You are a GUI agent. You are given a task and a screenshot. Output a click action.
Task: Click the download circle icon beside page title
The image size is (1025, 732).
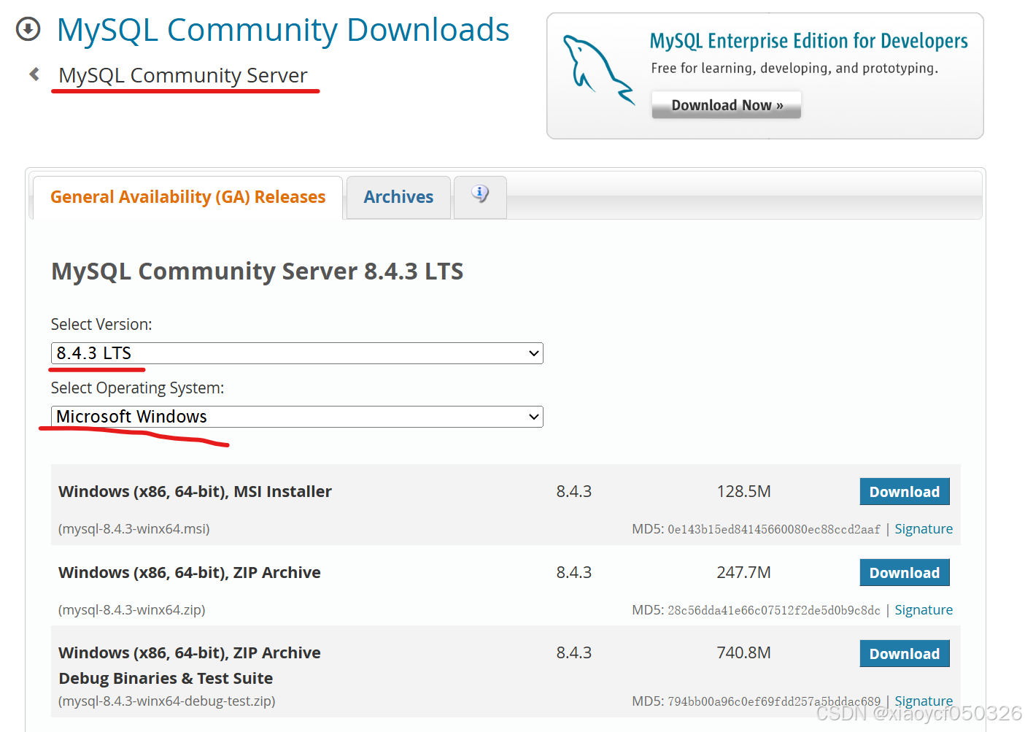point(28,29)
